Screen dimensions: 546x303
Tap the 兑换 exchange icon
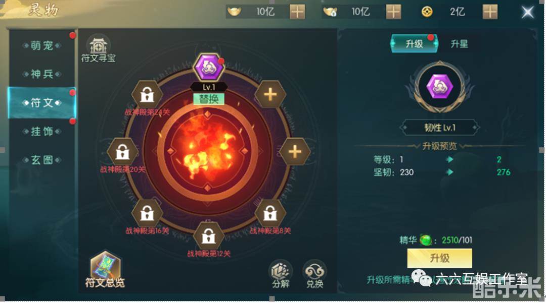click(314, 274)
